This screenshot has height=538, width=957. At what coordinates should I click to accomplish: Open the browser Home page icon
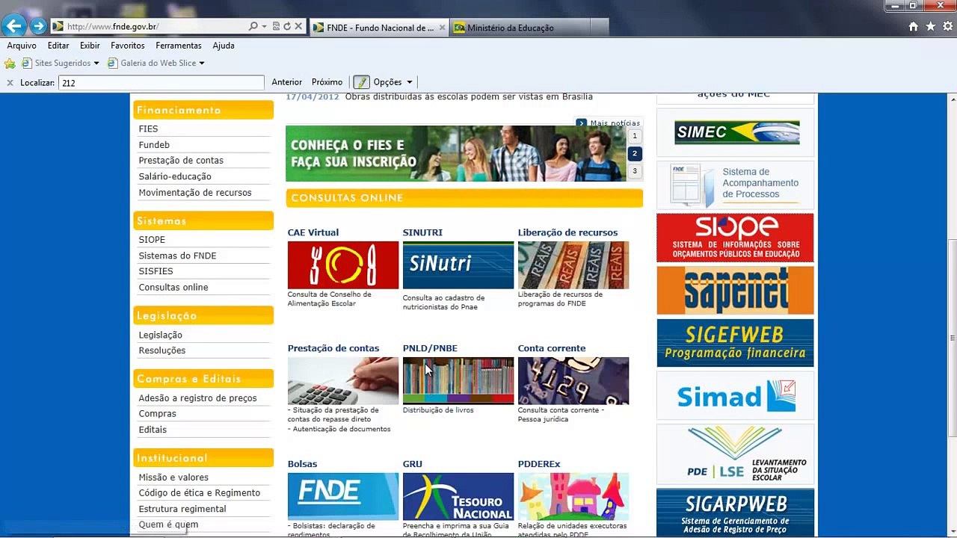pos(913,26)
